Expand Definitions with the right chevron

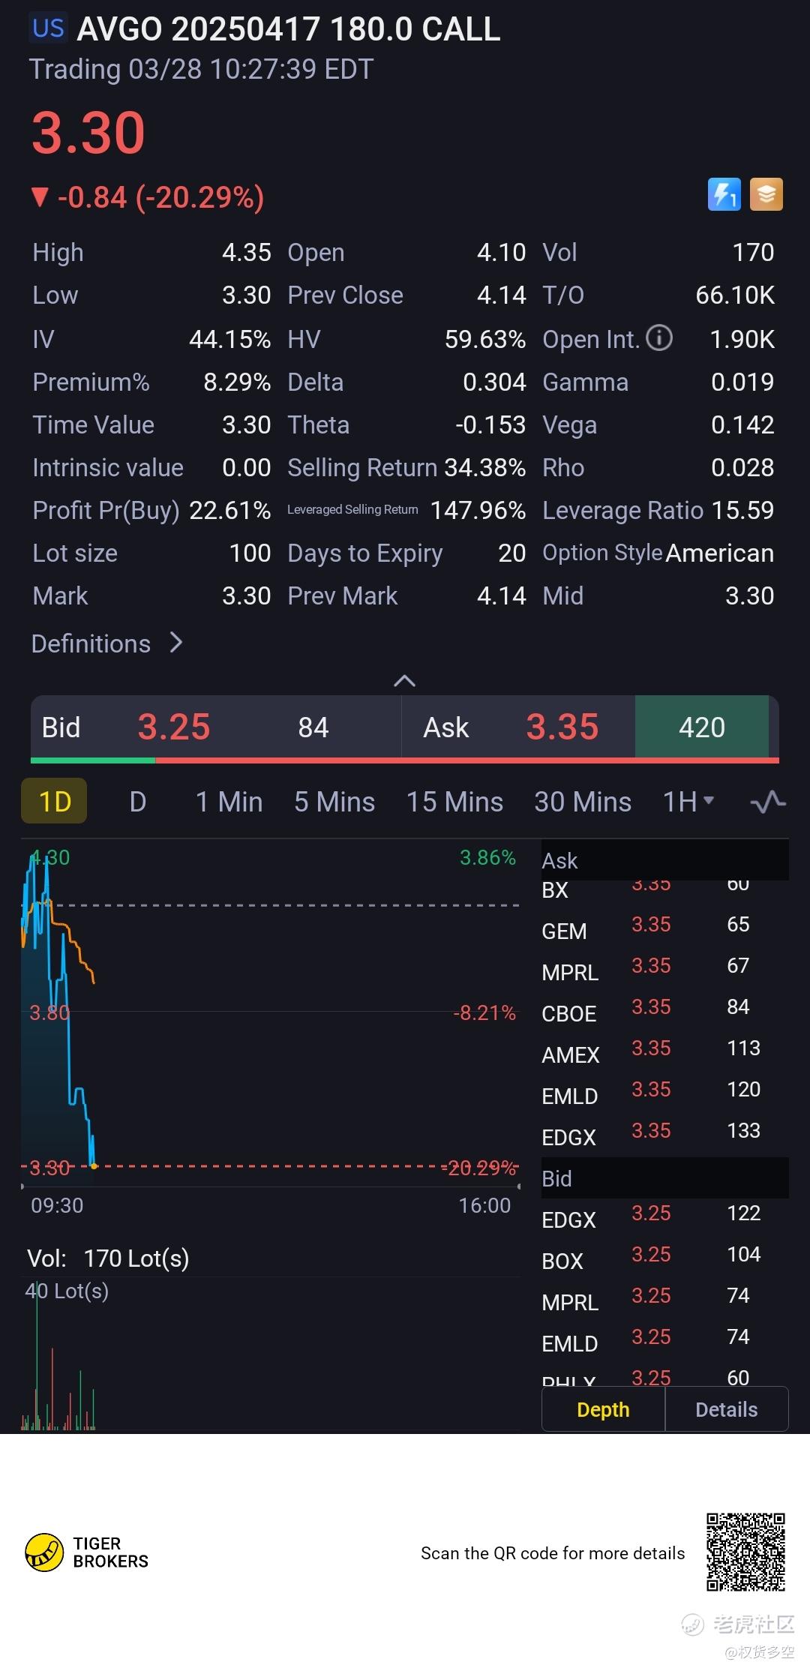[x=176, y=643]
